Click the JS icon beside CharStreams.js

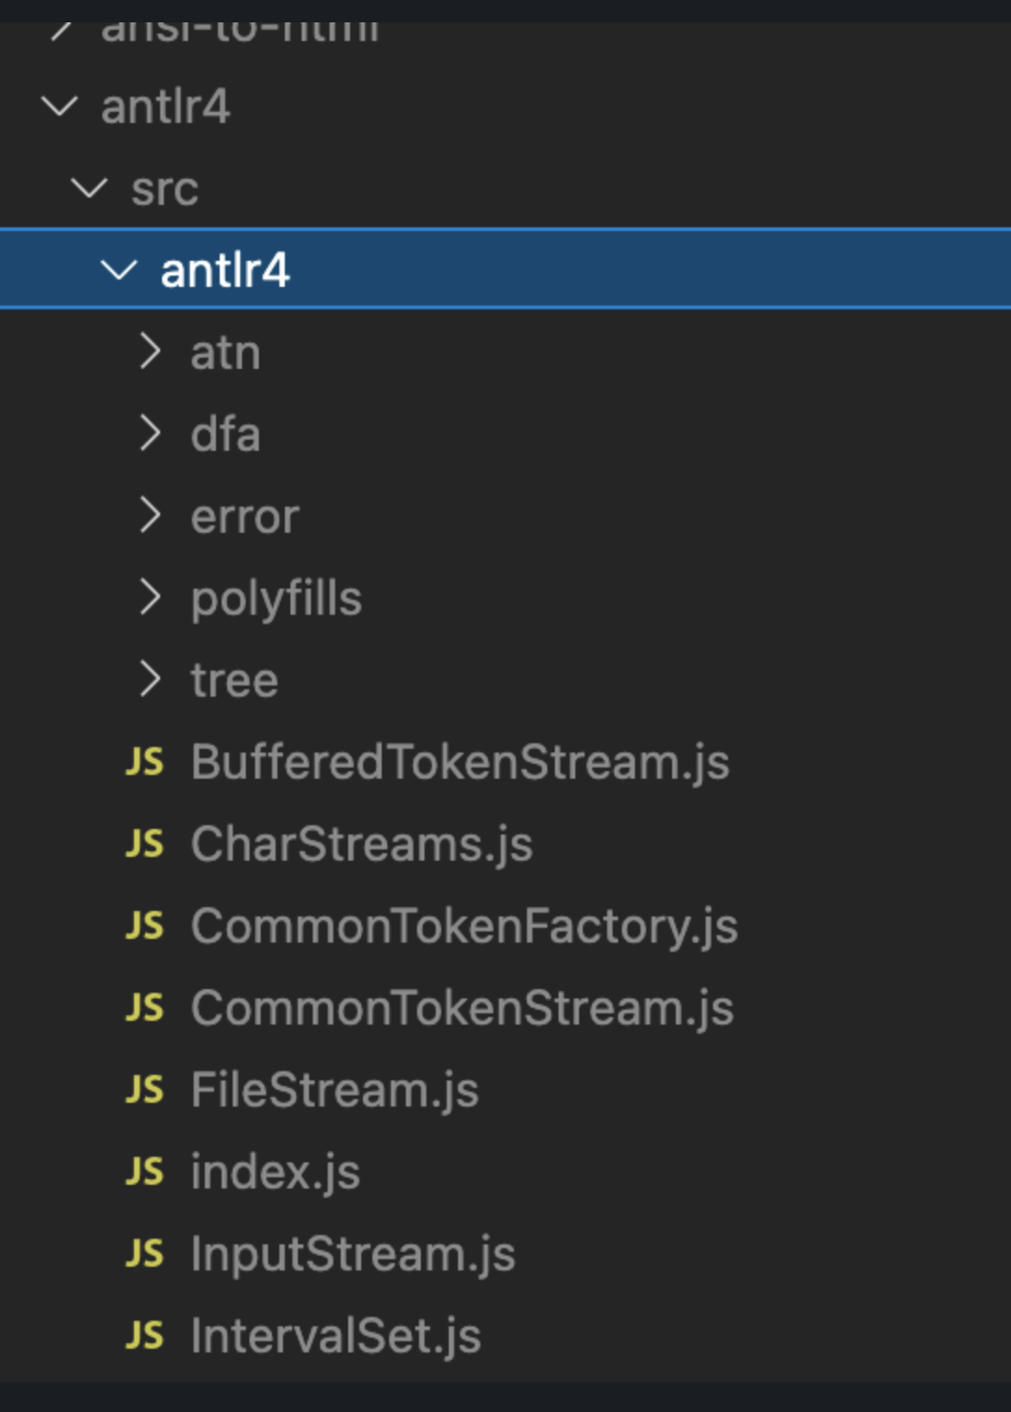point(146,845)
